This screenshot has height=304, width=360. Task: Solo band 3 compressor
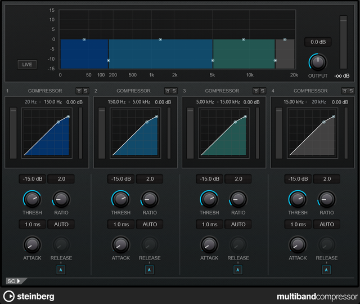(x=263, y=91)
